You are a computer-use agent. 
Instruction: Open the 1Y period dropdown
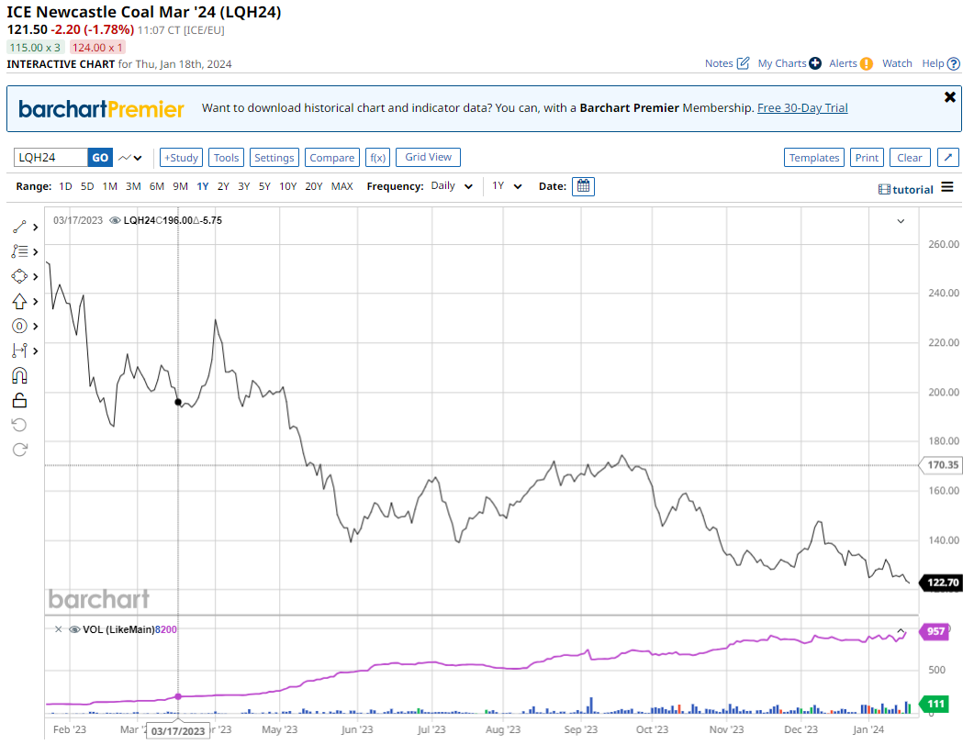[x=507, y=186]
